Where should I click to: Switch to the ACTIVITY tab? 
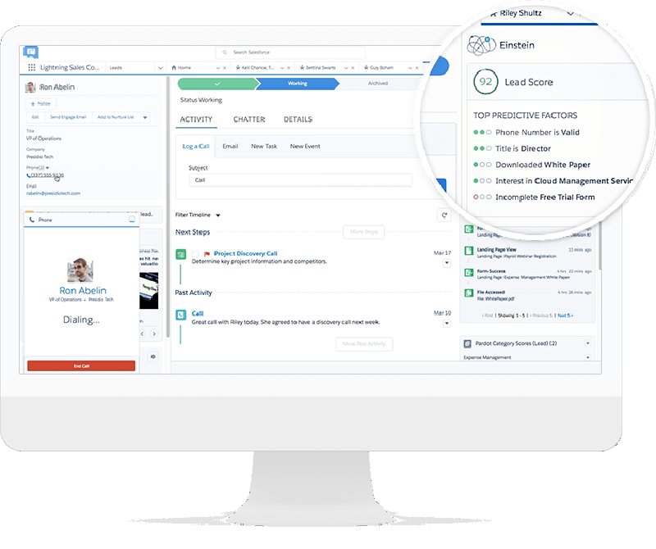click(x=196, y=120)
